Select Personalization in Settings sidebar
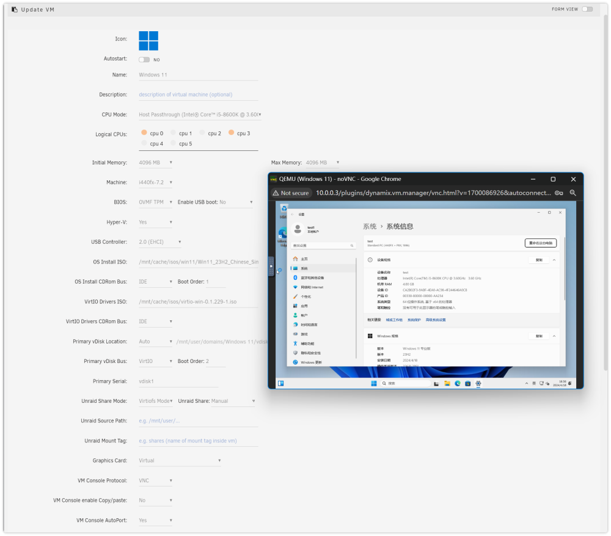Screen dimensions: 611x536 [x=323, y=296]
